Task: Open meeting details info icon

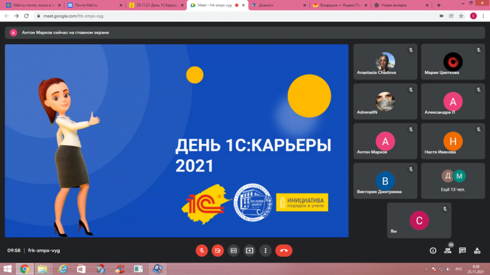Action: [x=433, y=250]
